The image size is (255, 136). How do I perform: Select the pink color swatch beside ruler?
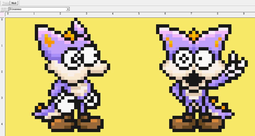[2, 14]
